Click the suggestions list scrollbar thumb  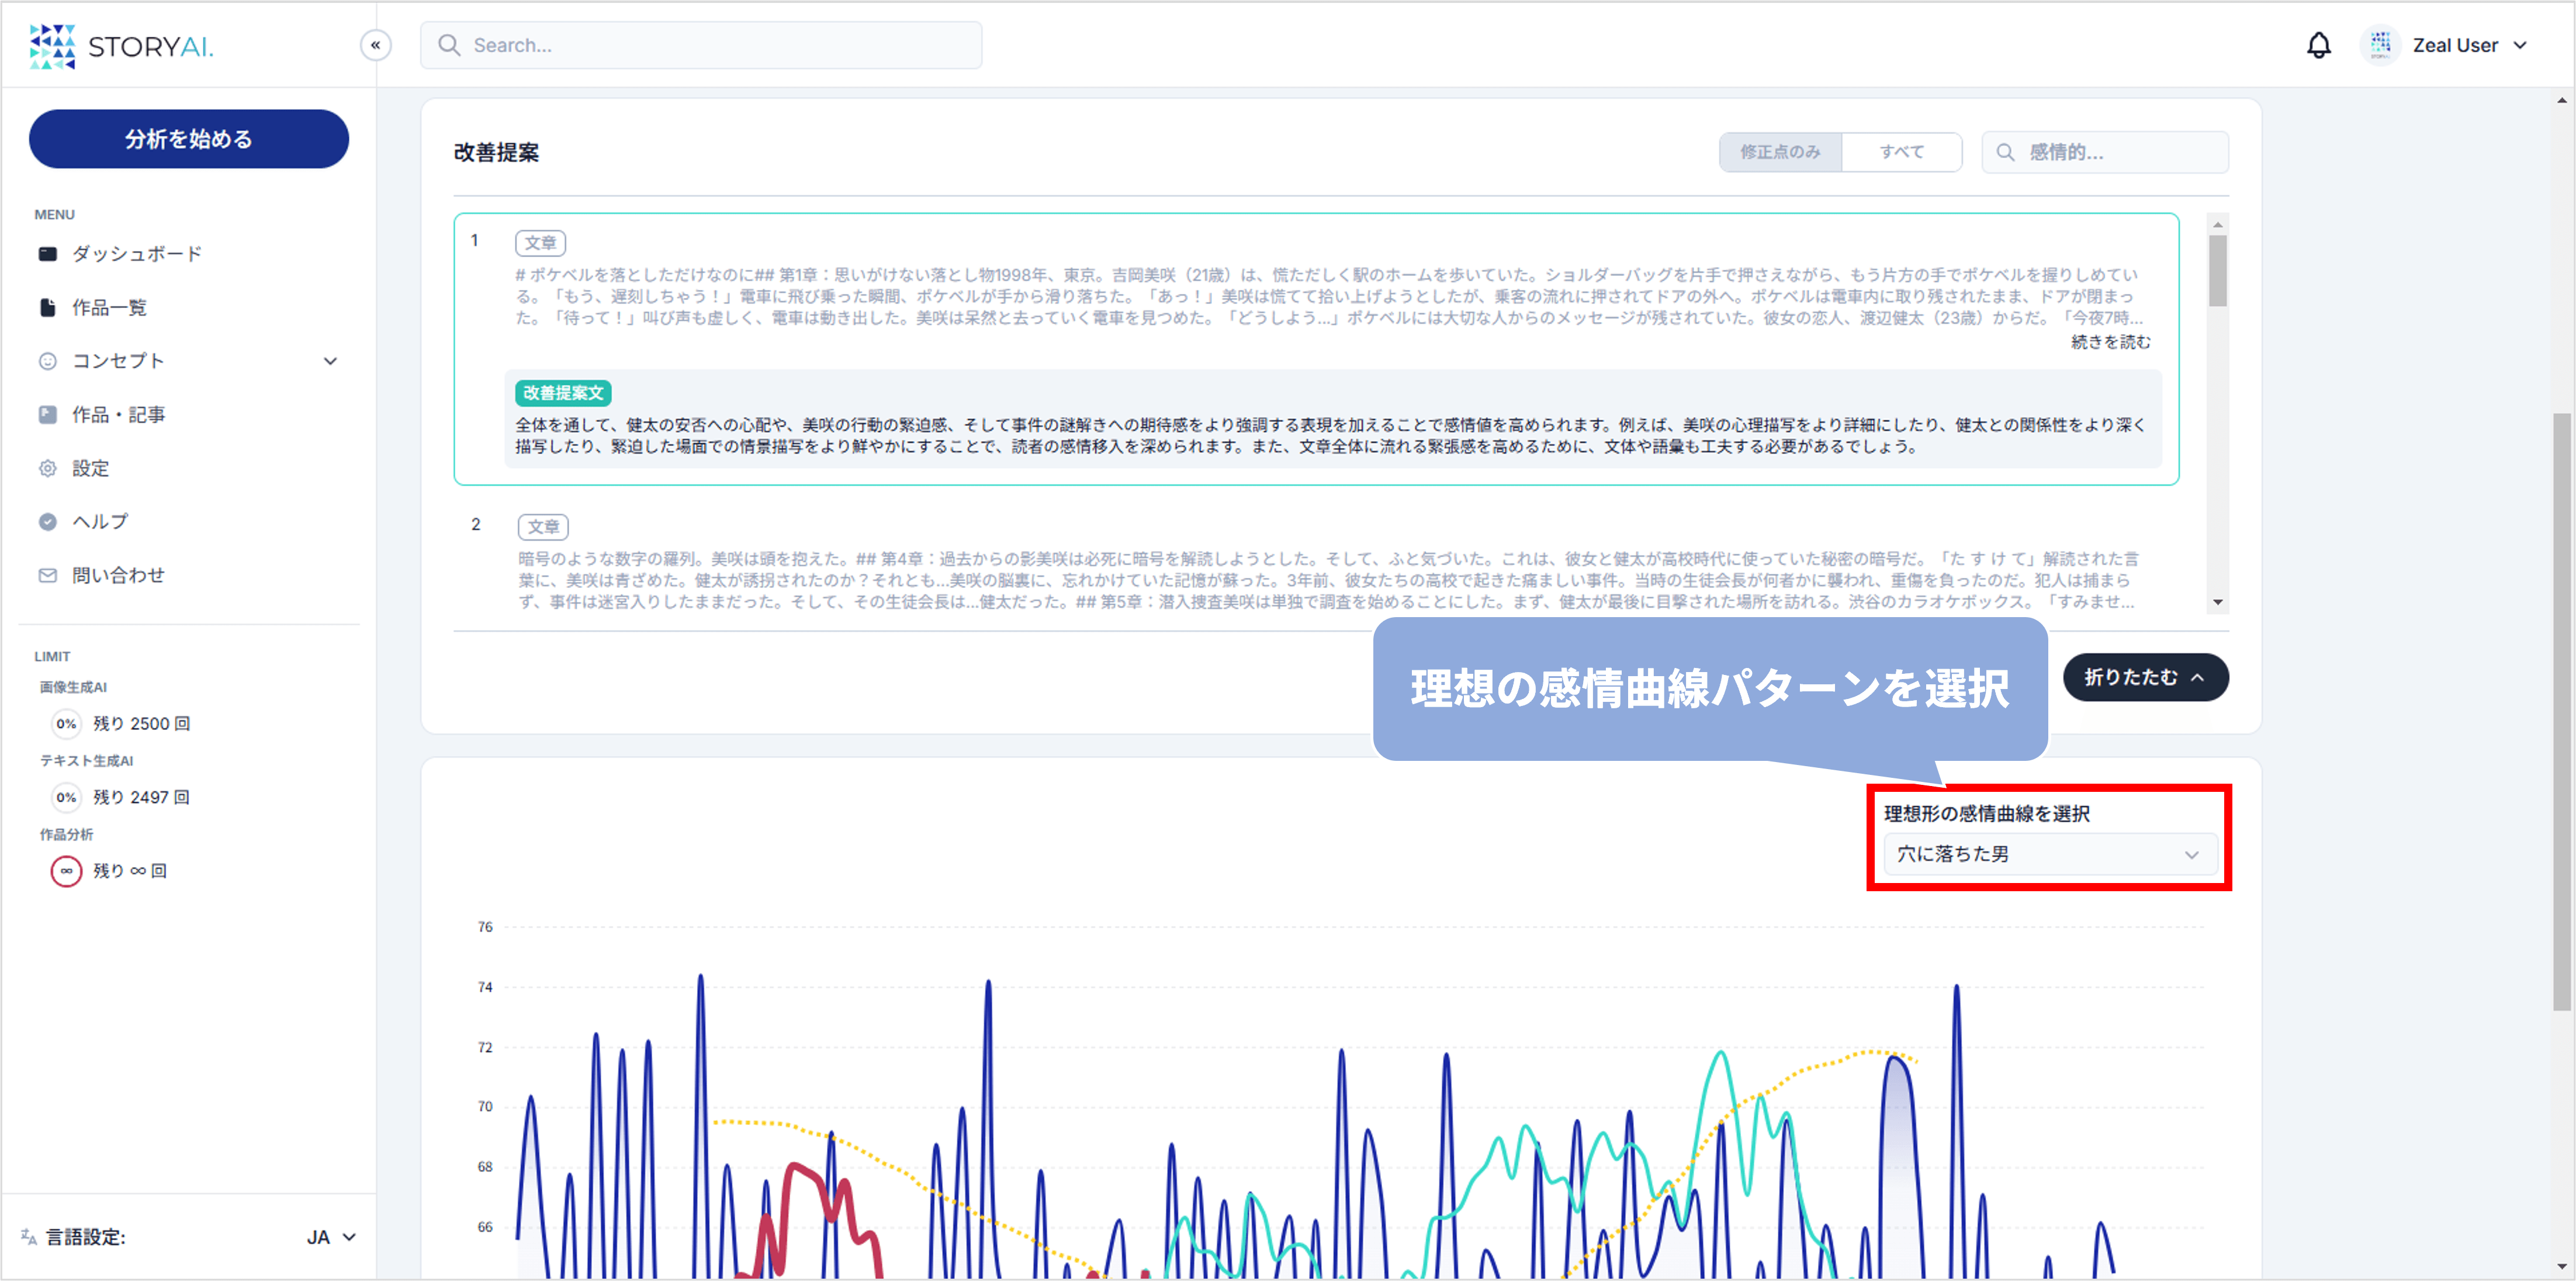pos(2217,270)
